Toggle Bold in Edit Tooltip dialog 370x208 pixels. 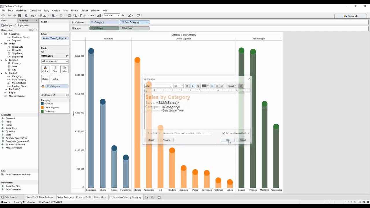[x=187, y=86]
